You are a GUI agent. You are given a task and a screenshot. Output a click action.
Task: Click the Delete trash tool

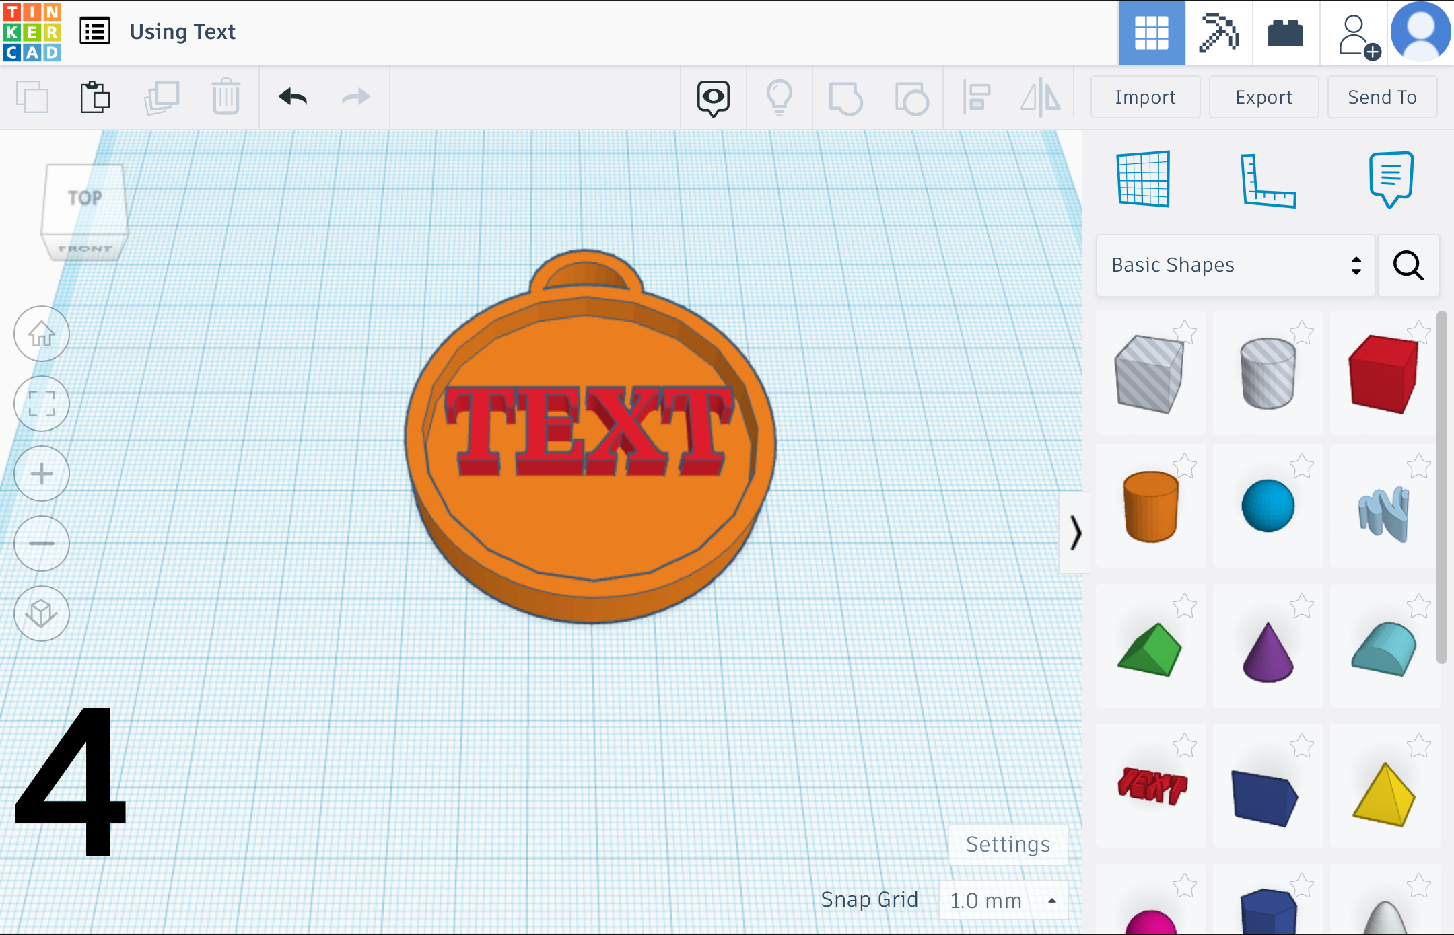(226, 98)
